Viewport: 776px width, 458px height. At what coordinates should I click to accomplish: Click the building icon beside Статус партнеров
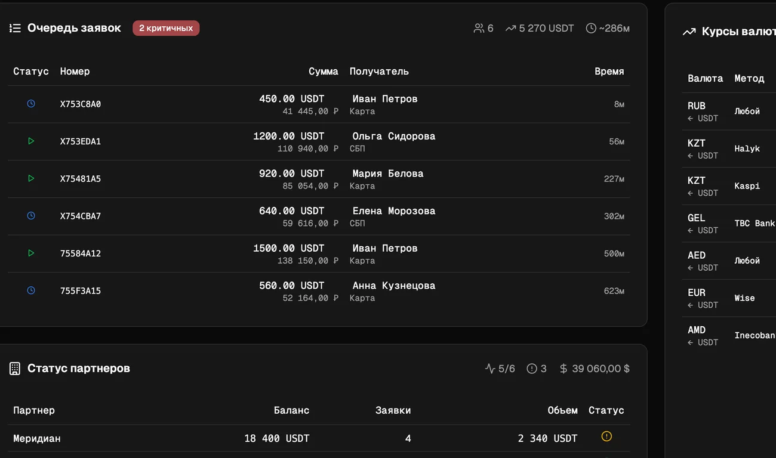[15, 369]
